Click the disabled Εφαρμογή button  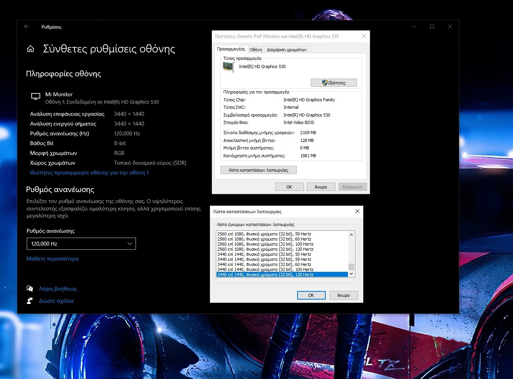click(x=352, y=187)
